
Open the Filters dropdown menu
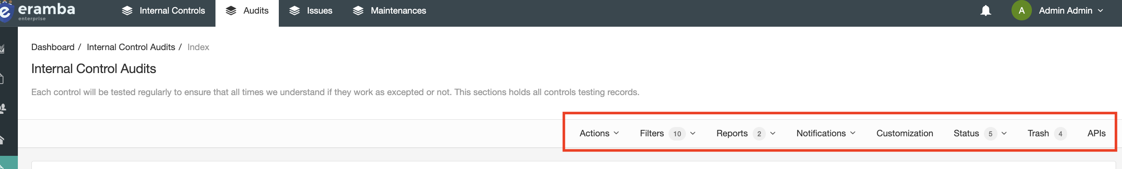click(667, 133)
